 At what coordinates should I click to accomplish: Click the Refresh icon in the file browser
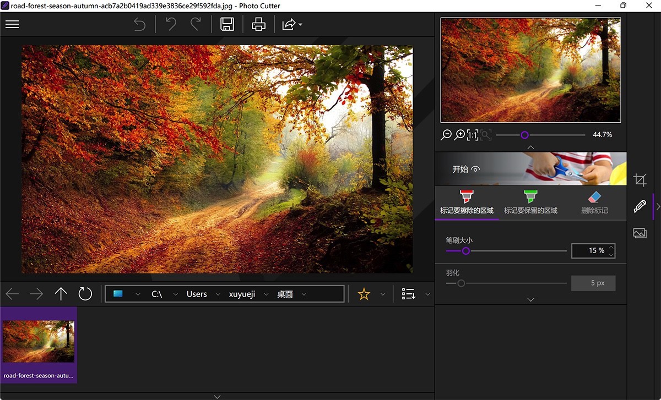[85, 293]
